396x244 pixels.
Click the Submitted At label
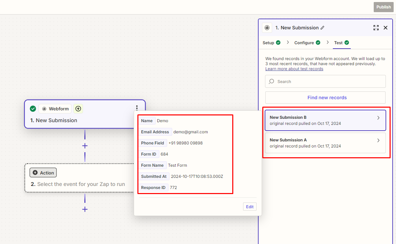click(154, 176)
